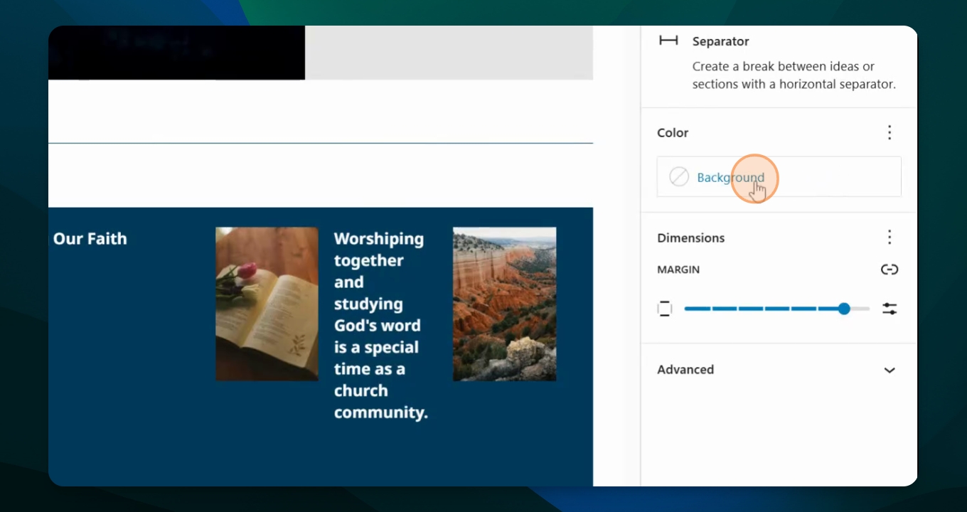Open the Background color picker
The height and width of the screenshot is (512, 967).
(x=779, y=177)
